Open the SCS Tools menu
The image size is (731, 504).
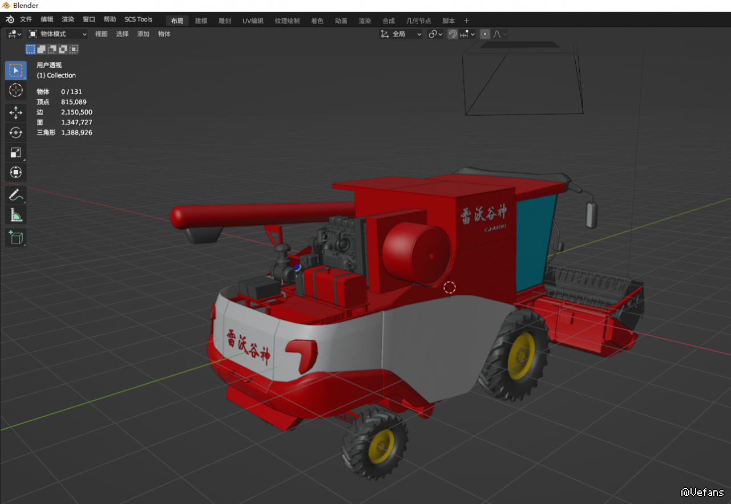pos(139,19)
